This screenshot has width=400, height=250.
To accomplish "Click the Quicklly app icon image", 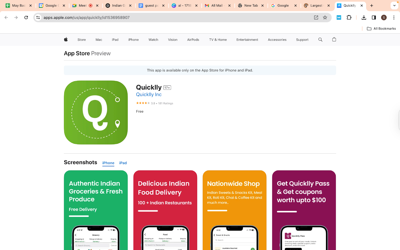I will (x=96, y=112).
